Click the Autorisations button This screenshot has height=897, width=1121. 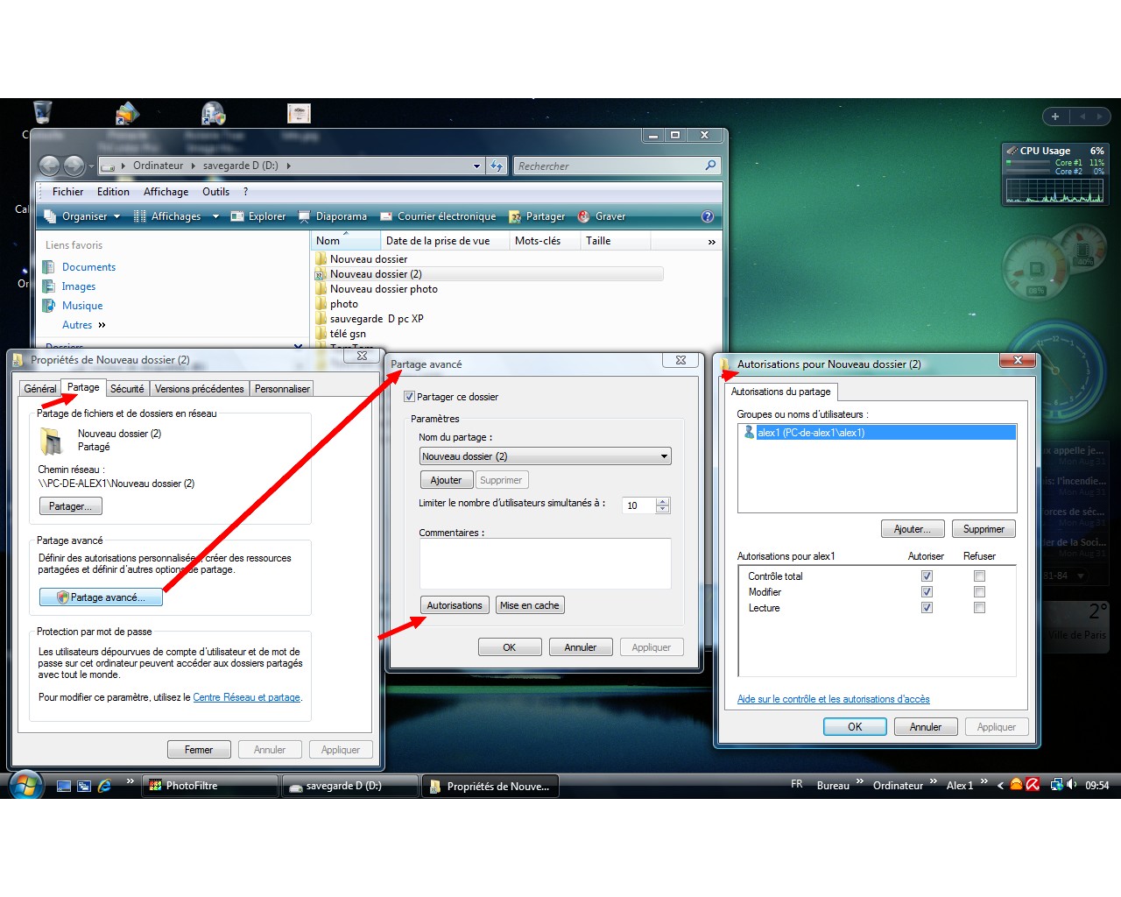click(455, 605)
